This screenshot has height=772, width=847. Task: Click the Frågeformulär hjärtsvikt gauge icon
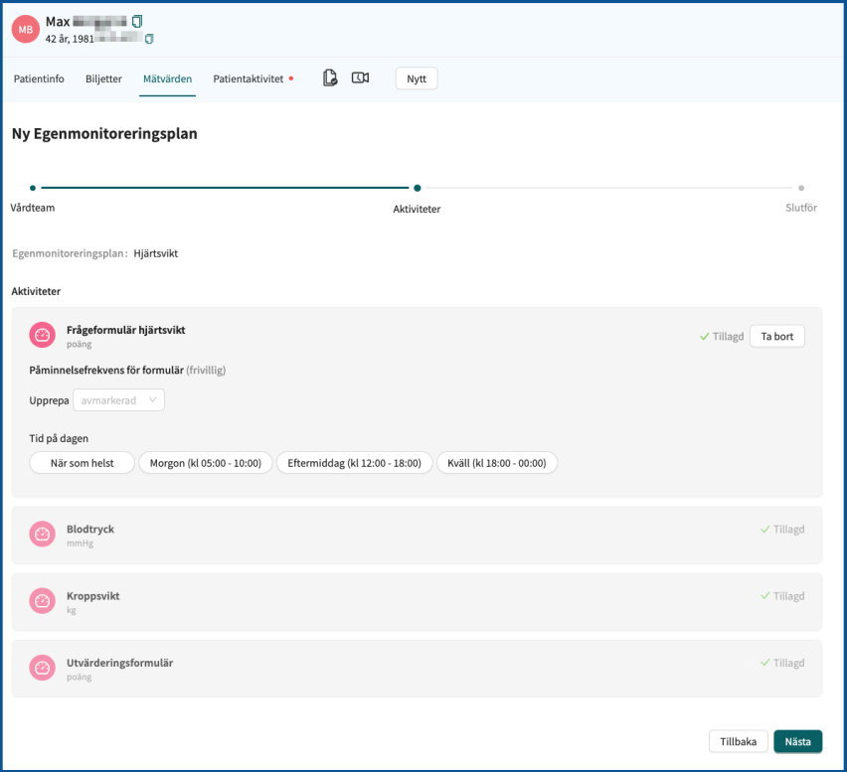pos(42,336)
